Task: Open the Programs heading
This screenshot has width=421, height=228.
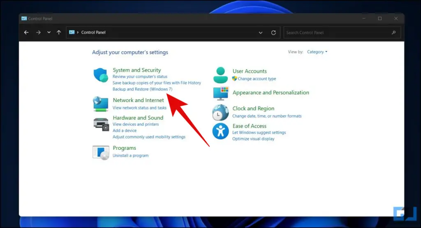Action: point(124,148)
